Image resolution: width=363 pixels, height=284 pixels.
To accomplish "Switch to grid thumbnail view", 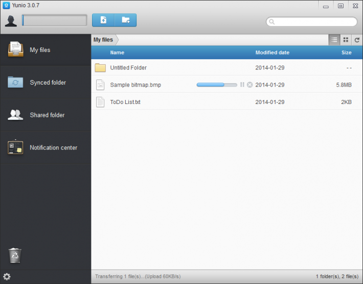I will tap(346, 40).
